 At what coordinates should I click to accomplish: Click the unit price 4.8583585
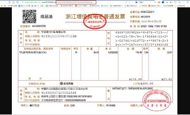(x=113, y=52)
